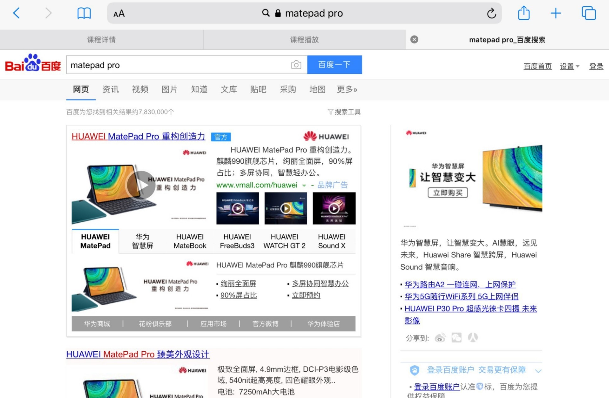
Task: Expand the 登录百度账户 chevron
Action: 538,371
